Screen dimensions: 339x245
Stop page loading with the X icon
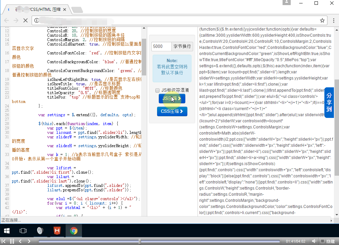[x=25, y=20]
